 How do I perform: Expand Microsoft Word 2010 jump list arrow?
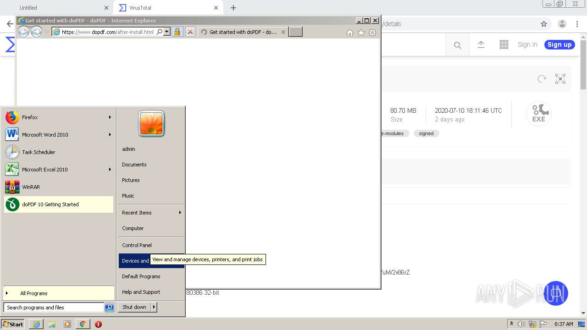coord(110,135)
